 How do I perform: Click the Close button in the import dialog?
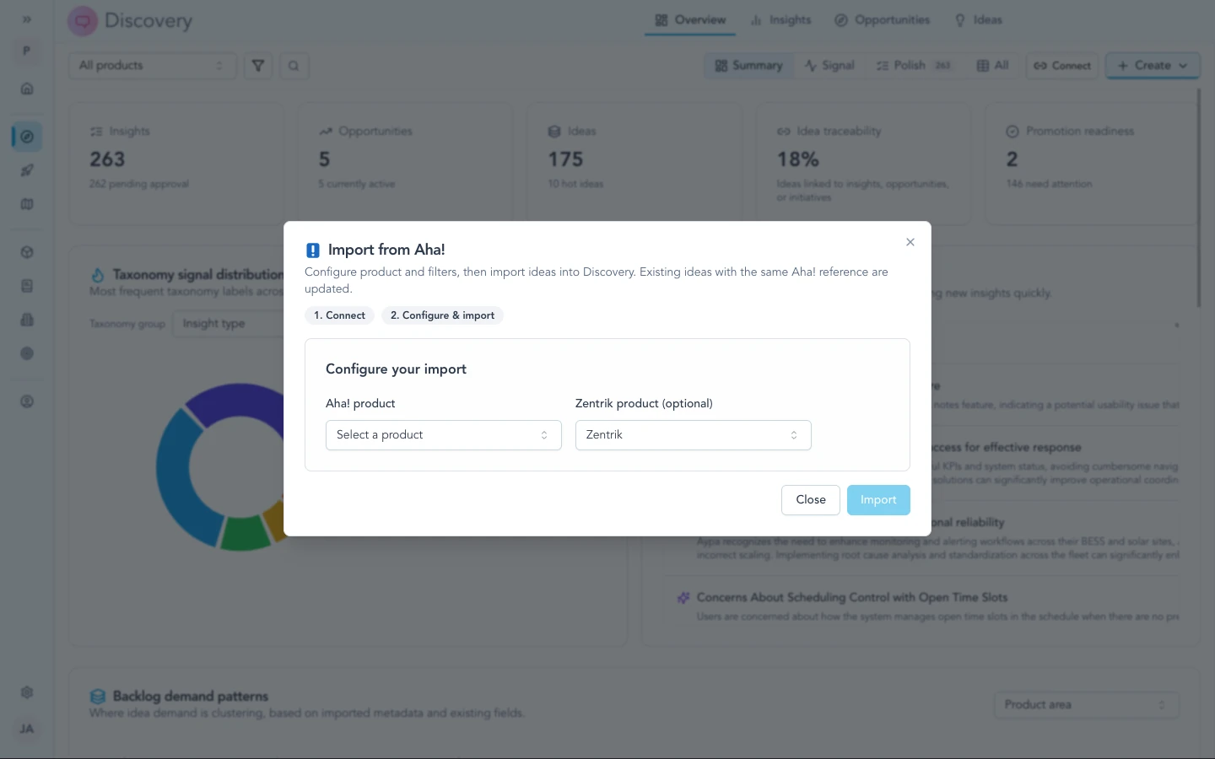pos(810,499)
